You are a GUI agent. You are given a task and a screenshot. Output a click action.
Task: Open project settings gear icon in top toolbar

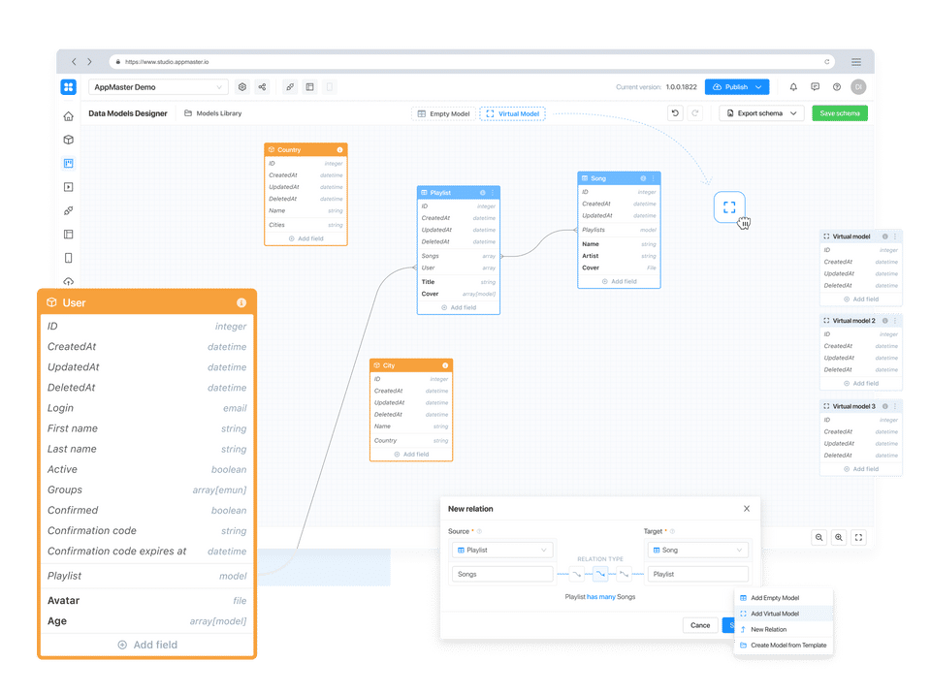(x=242, y=86)
